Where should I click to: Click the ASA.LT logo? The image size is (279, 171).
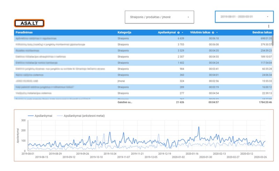[x=29, y=23]
